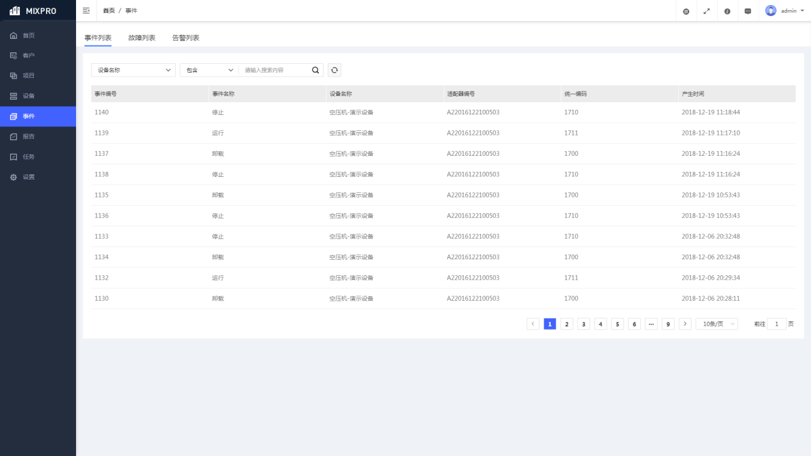811x456 pixels.
Task: Click the refresh icon beside search
Action: [334, 70]
